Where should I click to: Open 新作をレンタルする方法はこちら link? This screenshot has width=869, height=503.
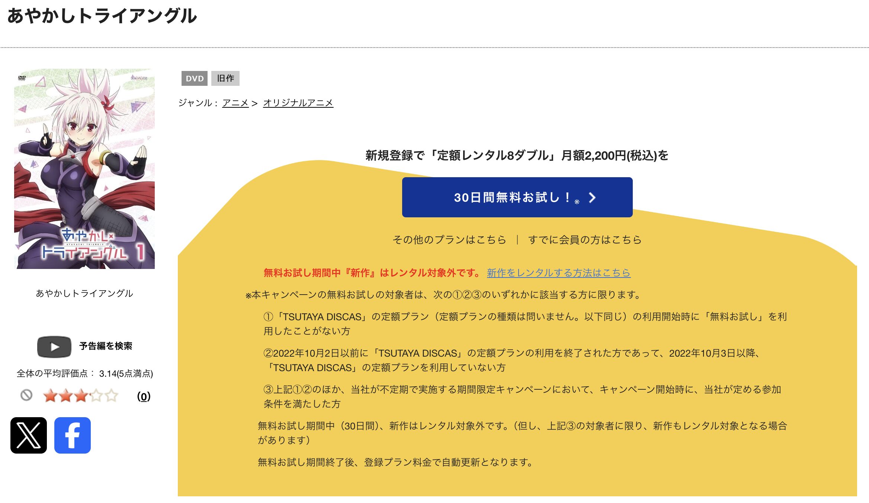pos(559,273)
